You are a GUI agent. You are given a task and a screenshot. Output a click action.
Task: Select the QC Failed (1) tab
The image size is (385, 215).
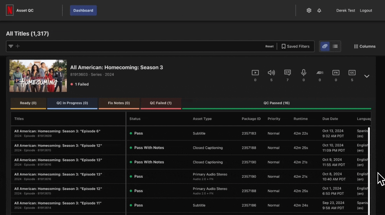tap(161, 103)
